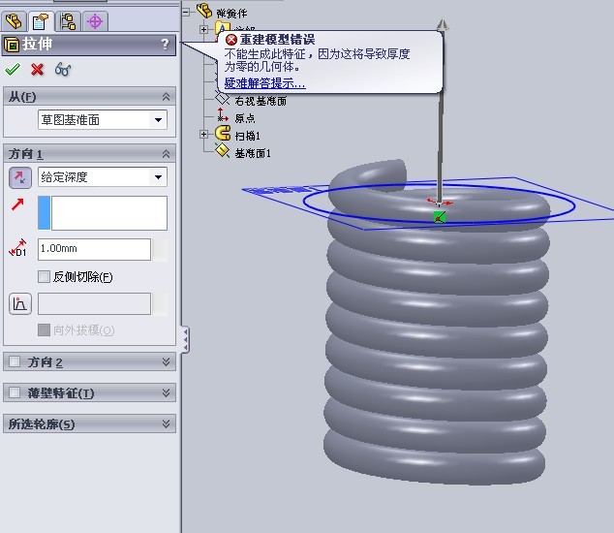Click the green sketch origin marker on spring
Viewport: 614px width, 533px height.
[x=440, y=217]
